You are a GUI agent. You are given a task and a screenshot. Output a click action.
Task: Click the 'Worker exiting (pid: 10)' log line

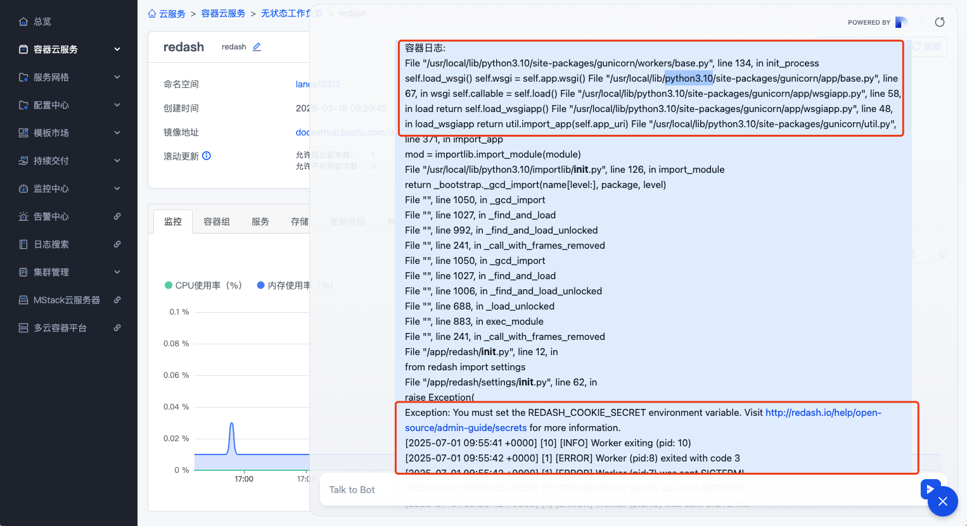[x=548, y=443]
